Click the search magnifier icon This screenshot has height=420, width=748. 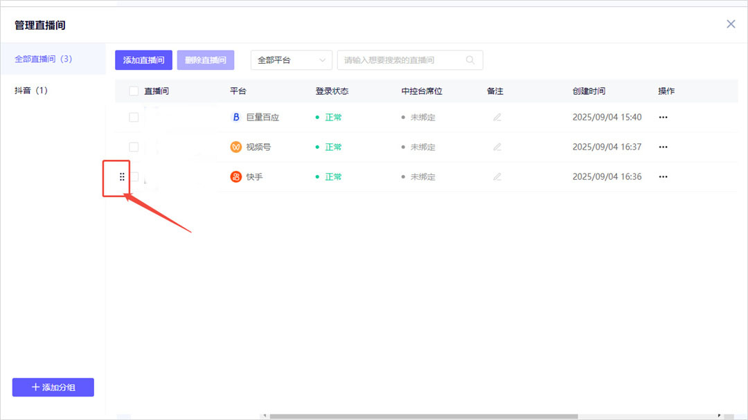(470, 60)
